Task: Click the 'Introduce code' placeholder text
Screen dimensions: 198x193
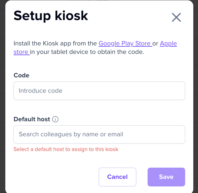Action: click(40, 91)
